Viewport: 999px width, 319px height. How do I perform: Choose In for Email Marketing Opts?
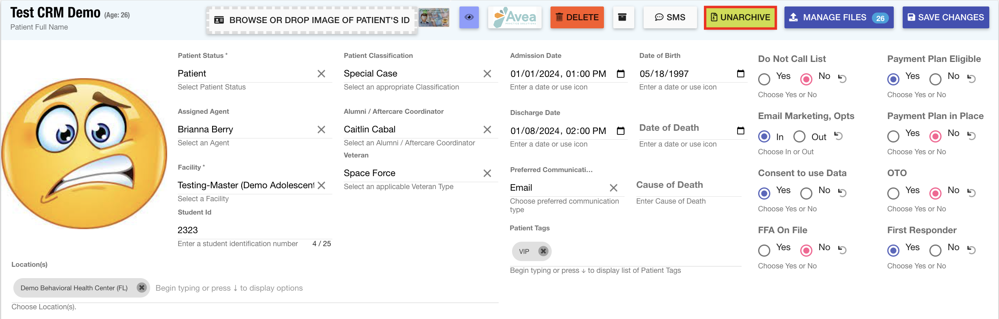[764, 136]
